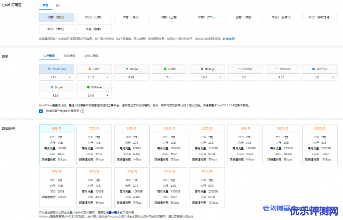Switch to the 亚太 region tab
The height and width of the screenshot is (220, 343).
(58, 6)
